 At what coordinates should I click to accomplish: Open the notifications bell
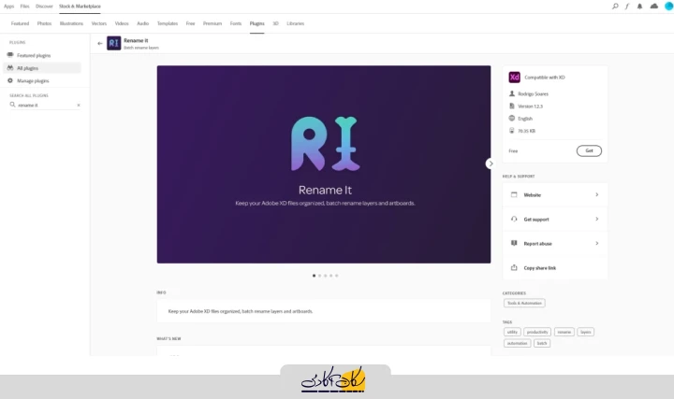tap(640, 6)
